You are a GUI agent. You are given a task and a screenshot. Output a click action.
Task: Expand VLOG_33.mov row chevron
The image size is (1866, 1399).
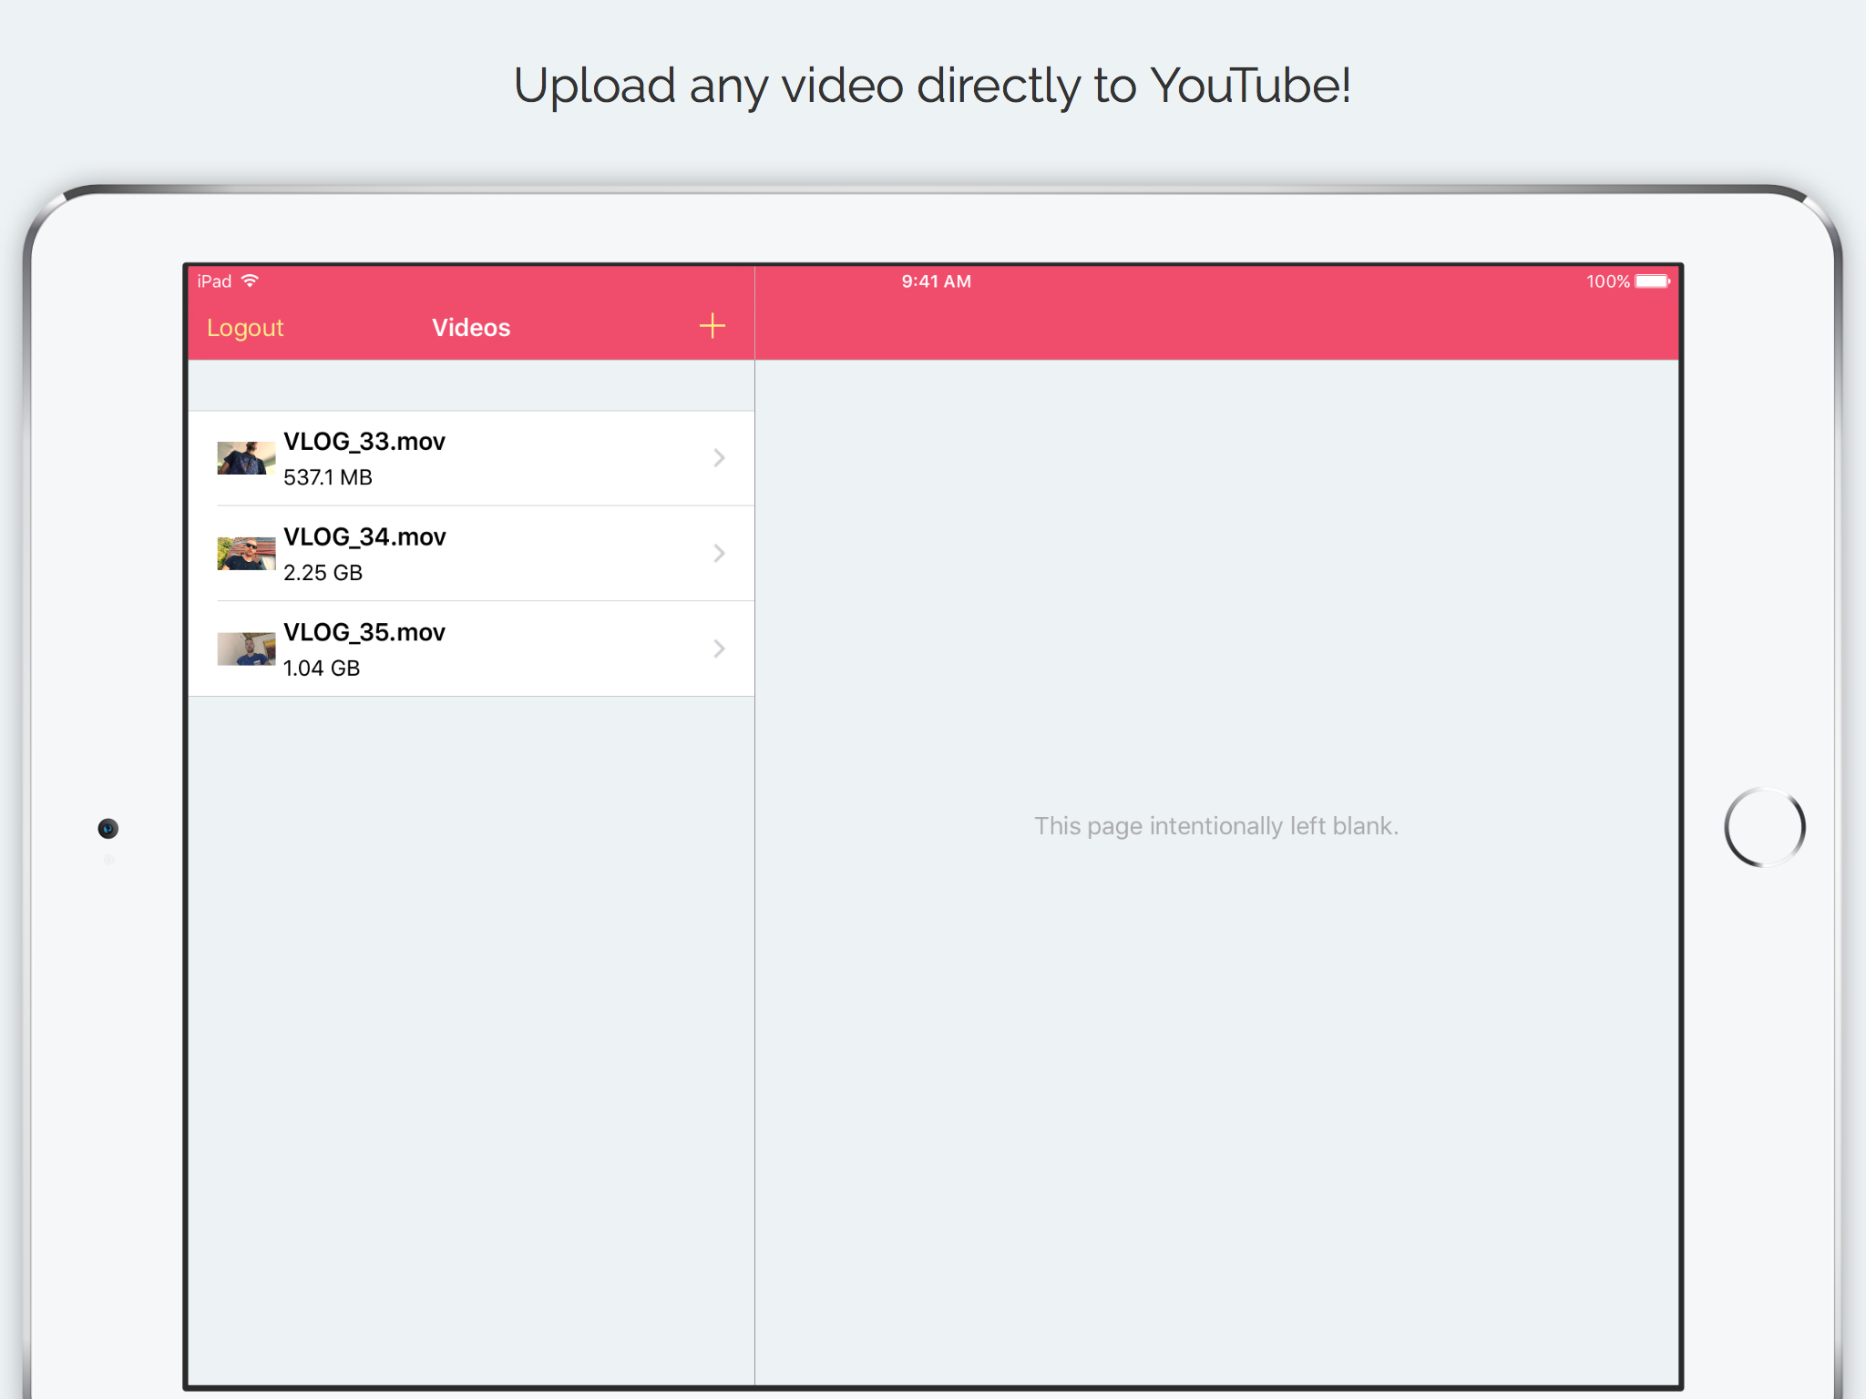click(719, 458)
